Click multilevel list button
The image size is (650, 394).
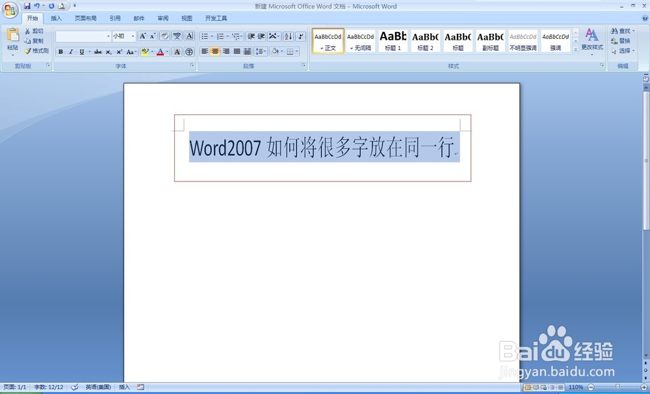tap(237, 36)
